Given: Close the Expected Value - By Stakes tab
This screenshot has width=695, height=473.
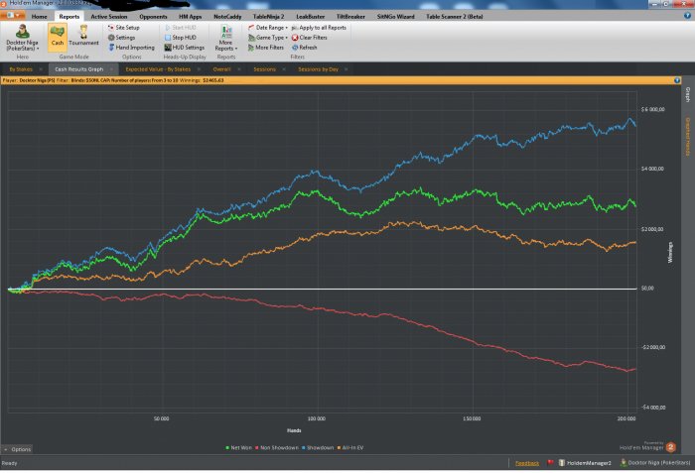Looking at the screenshot, I should pos(199,69).
